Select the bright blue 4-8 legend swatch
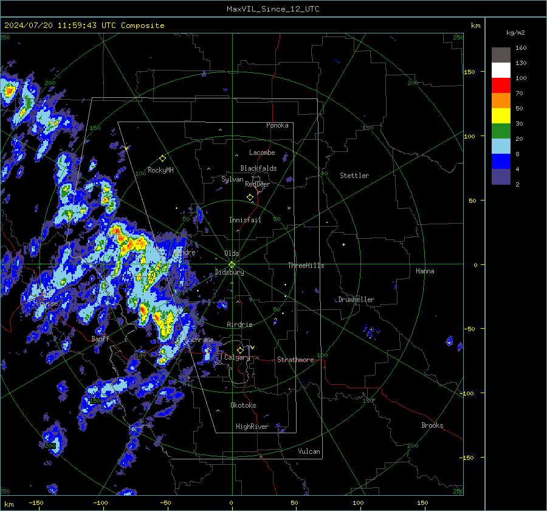Image resolution: width=547 pixels, height=511 pixels. click(501, 162)
